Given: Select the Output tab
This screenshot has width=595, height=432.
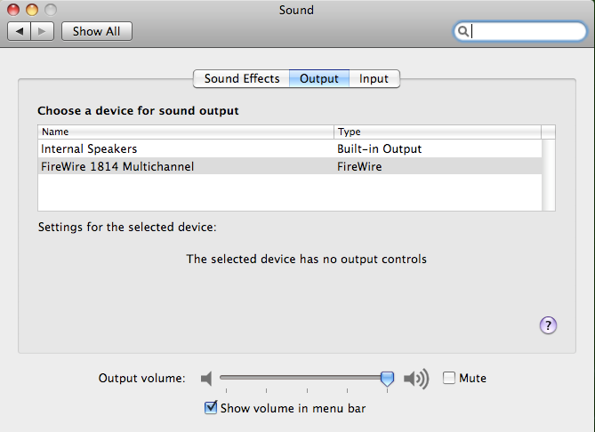Looking at the screenshot, I should tap(319, 78).
